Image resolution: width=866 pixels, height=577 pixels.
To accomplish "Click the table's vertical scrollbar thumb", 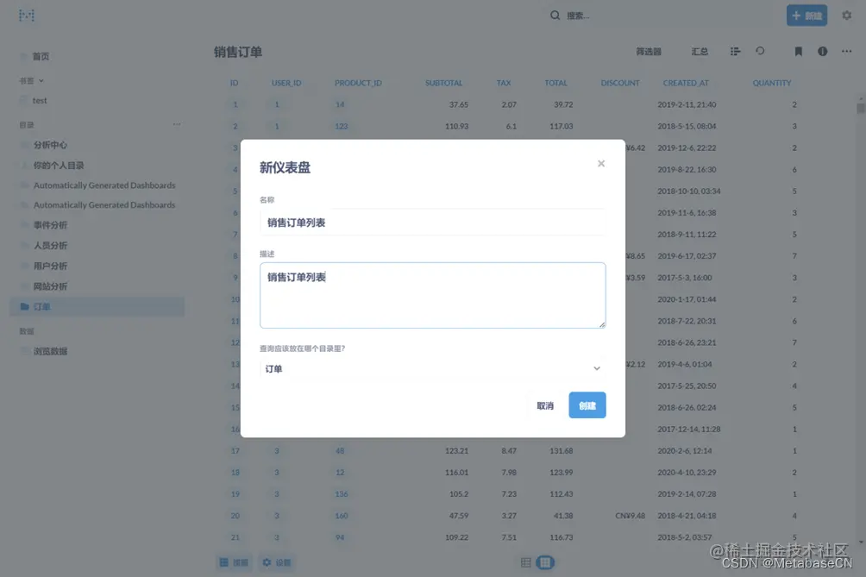I will 861,108.
